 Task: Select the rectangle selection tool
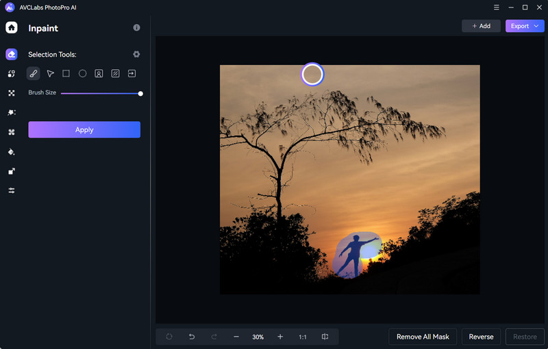(66, 74)
